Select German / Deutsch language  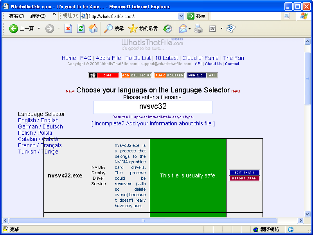click(40, 127)
